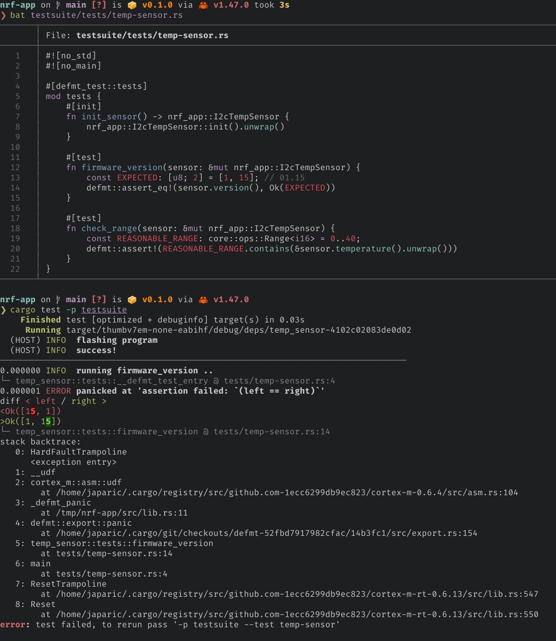Click the #[test] attribute above firmware_version
Screen dimensions: 556x641
[84, 157]
